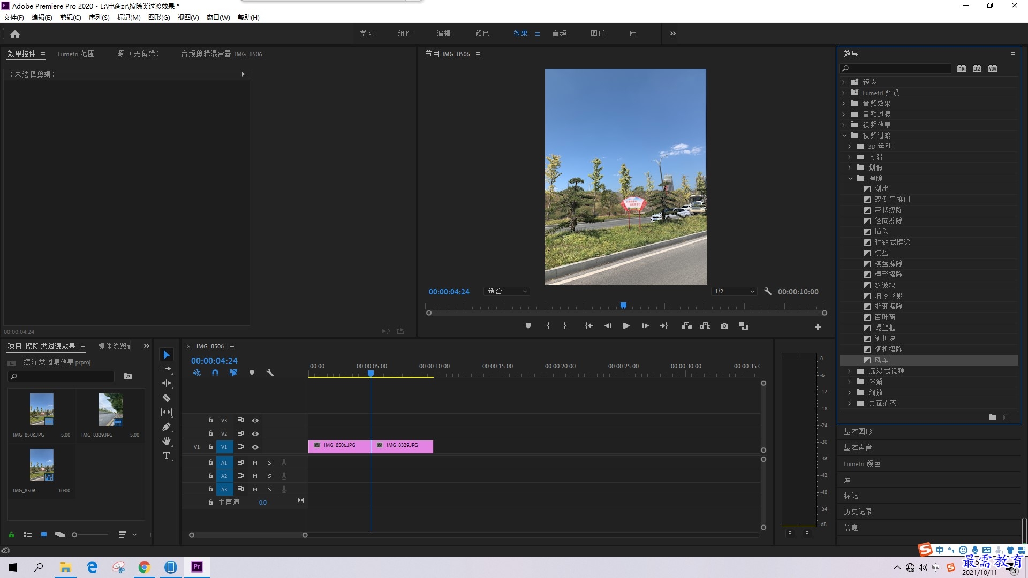Select the Ripple Edit tool
1028x578 pixels.
[x=167, y=383]
